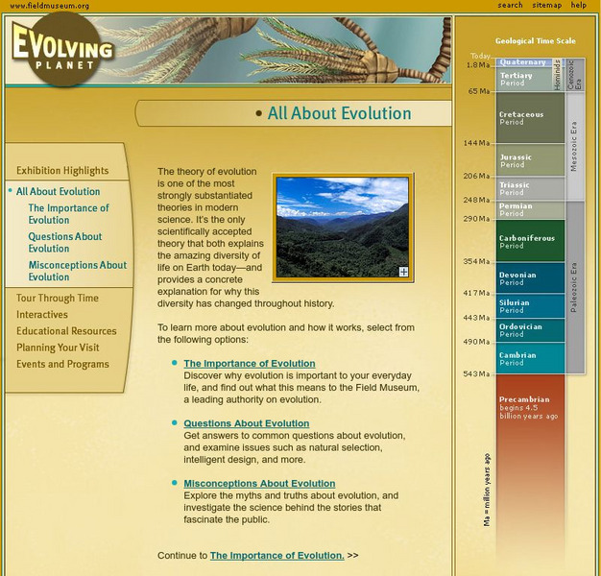Click the 65 Ma time marker
Screen dimensions: 601x576
(479, 91)
